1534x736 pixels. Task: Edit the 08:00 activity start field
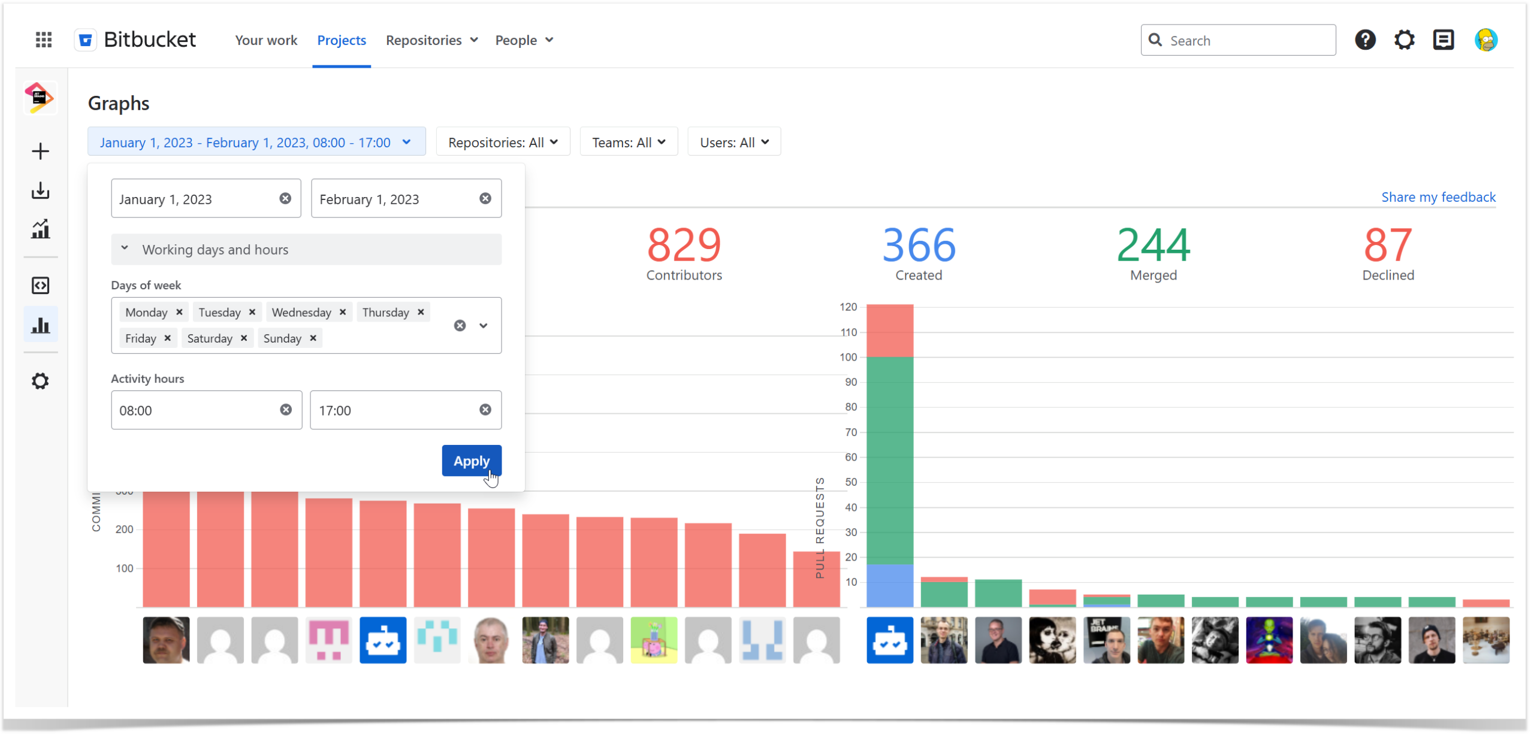tap(207, 410)
